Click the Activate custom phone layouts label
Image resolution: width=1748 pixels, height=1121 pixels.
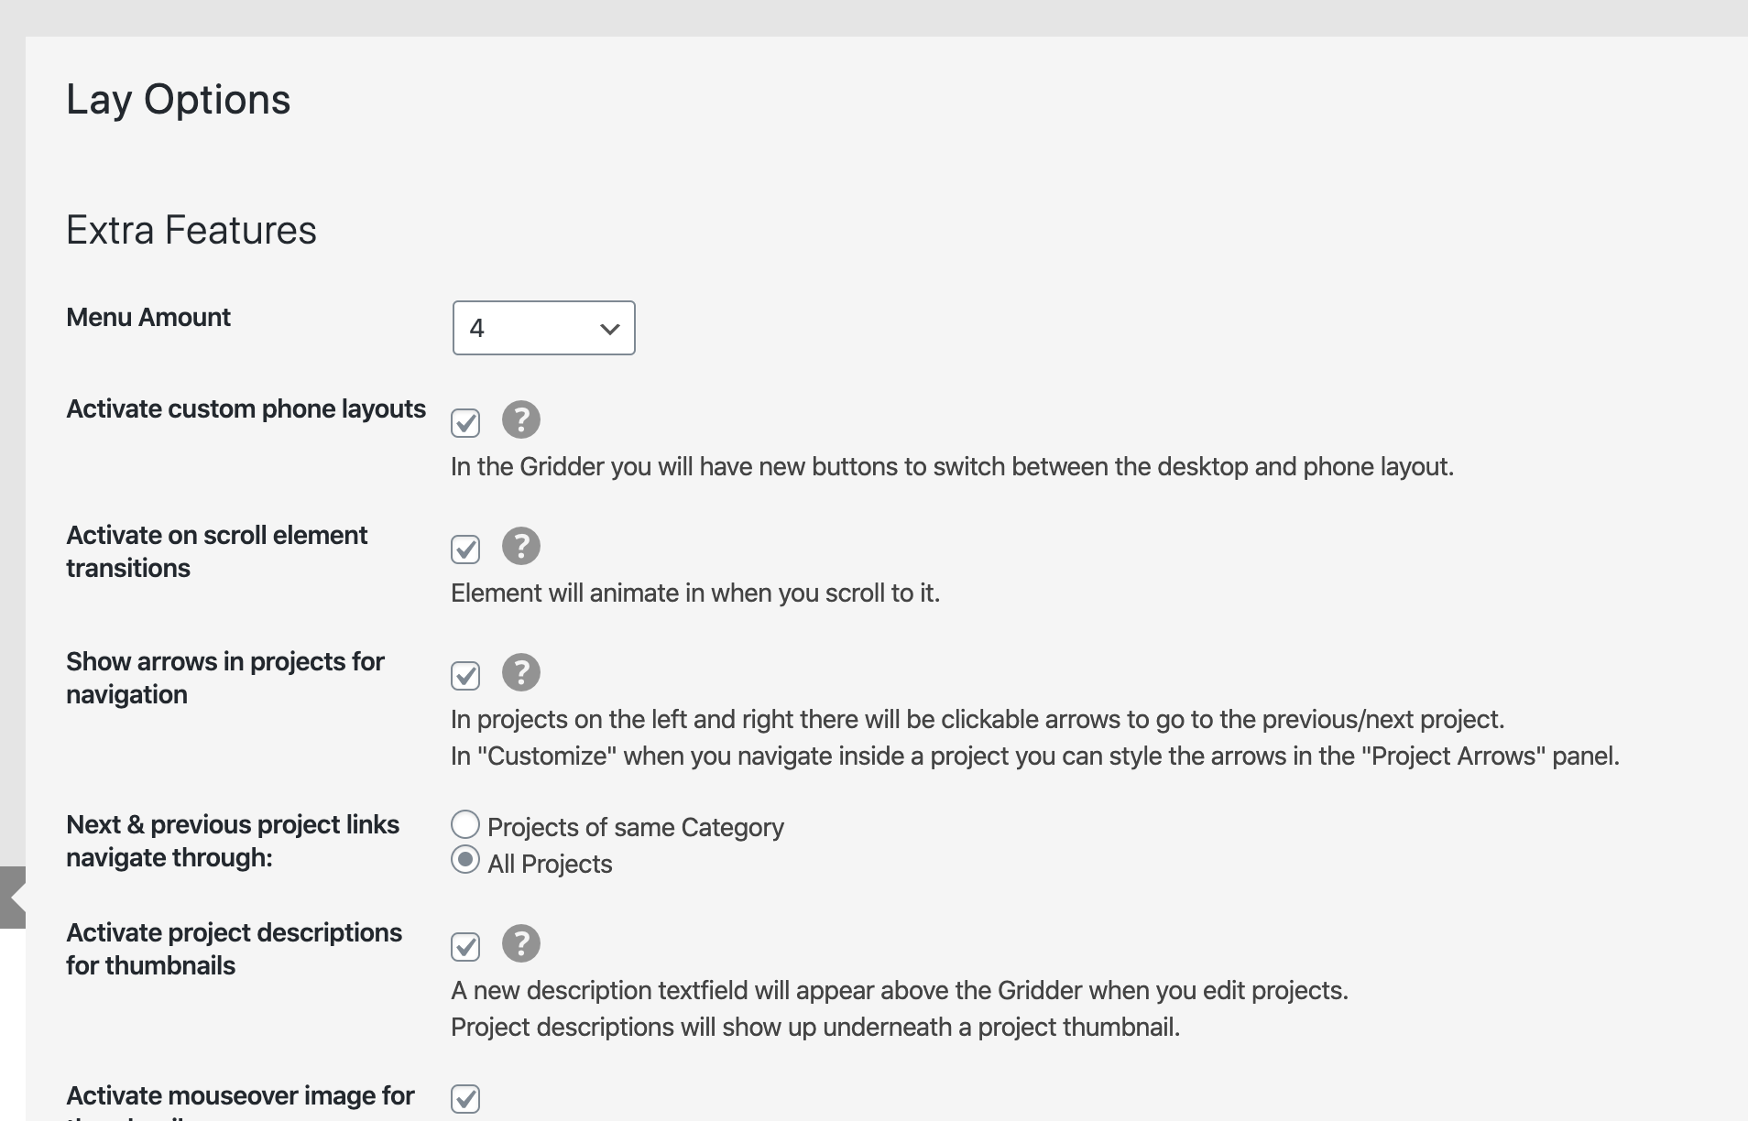point(246,409)
